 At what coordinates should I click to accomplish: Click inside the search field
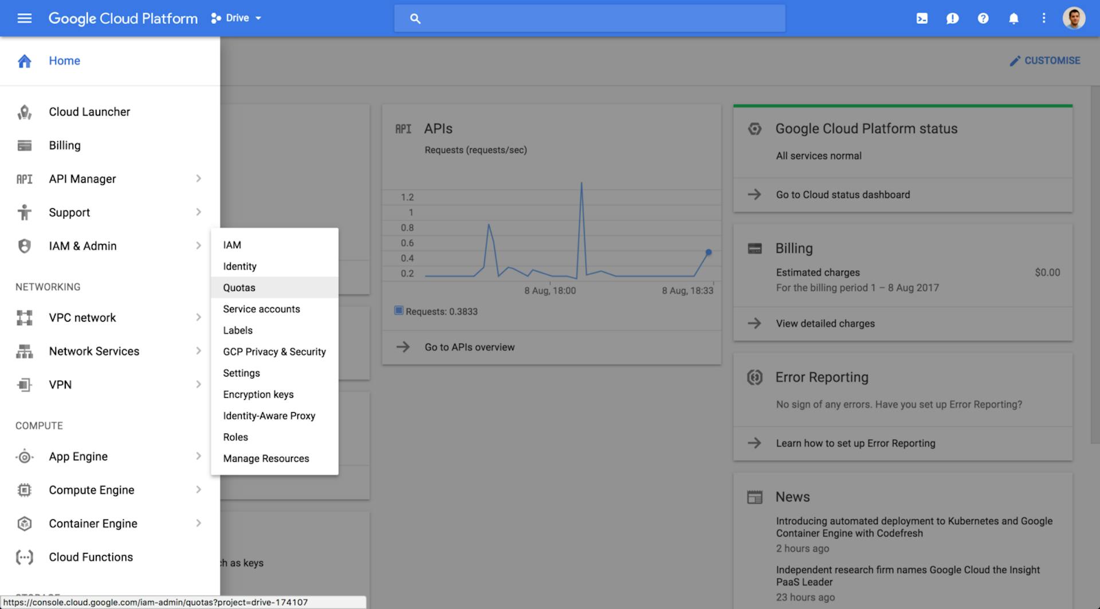click(590, 18)
